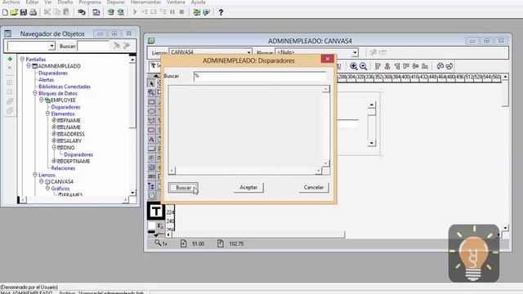Click the canvas vertical scrollbar down arrow
Viewport: 523px width, 294px height.
click(x=505, y=229)
